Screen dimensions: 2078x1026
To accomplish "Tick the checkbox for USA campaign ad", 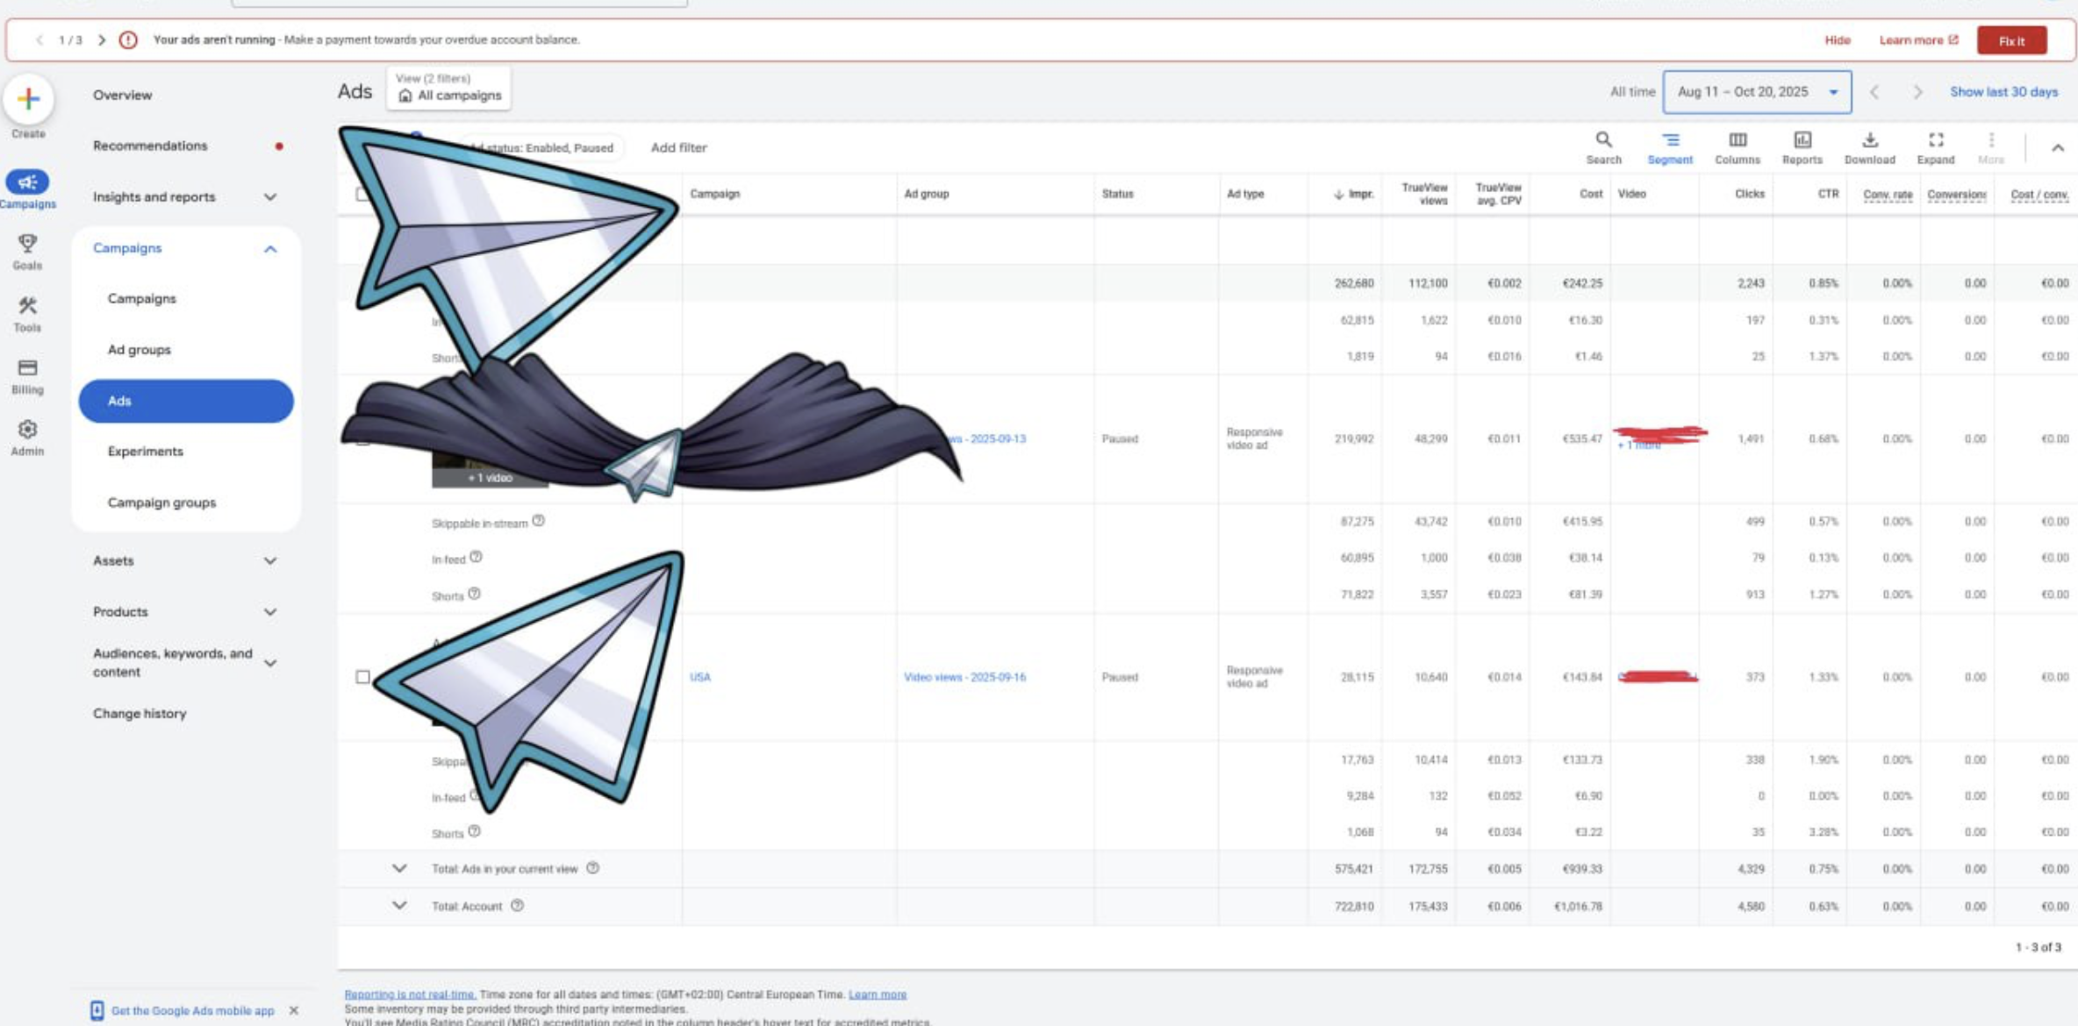I will 362,677.
